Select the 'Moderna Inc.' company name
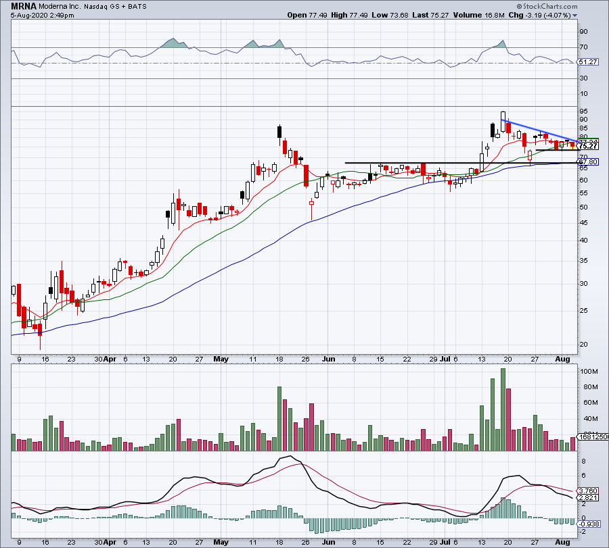This screenshot has height=548, width=609. click(60, 7)
